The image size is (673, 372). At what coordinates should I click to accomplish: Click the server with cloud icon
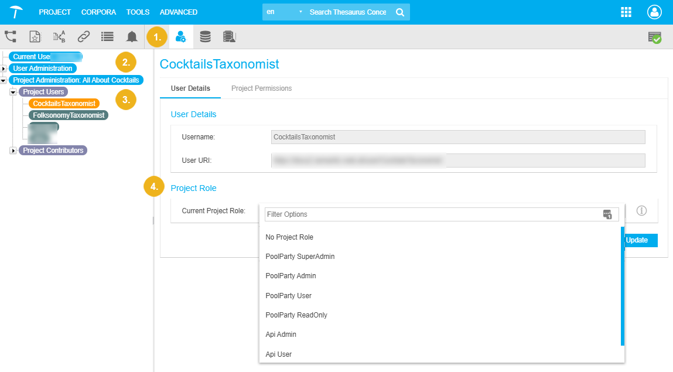[229, 37]
